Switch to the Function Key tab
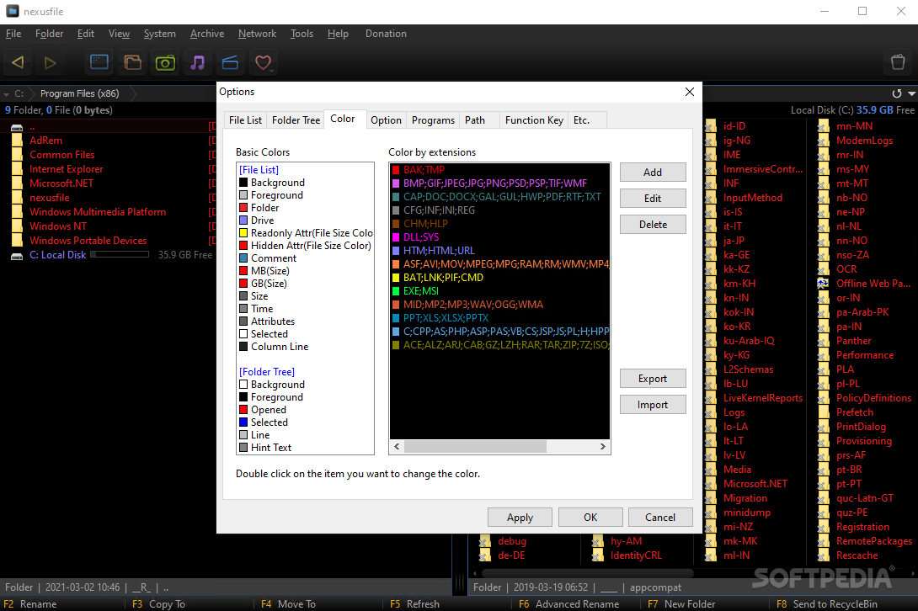This screenshot has height=611, width=918. tap(534, 120)
